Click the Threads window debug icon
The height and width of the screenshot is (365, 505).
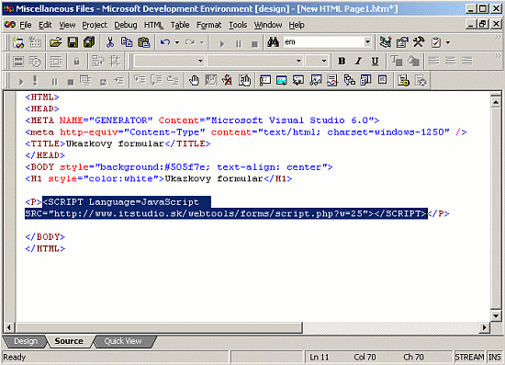(332, 80)
